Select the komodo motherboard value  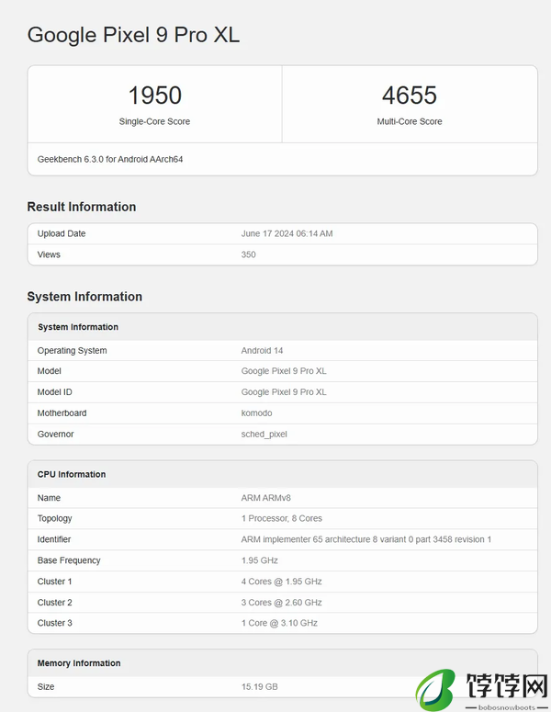coord(256,413)
